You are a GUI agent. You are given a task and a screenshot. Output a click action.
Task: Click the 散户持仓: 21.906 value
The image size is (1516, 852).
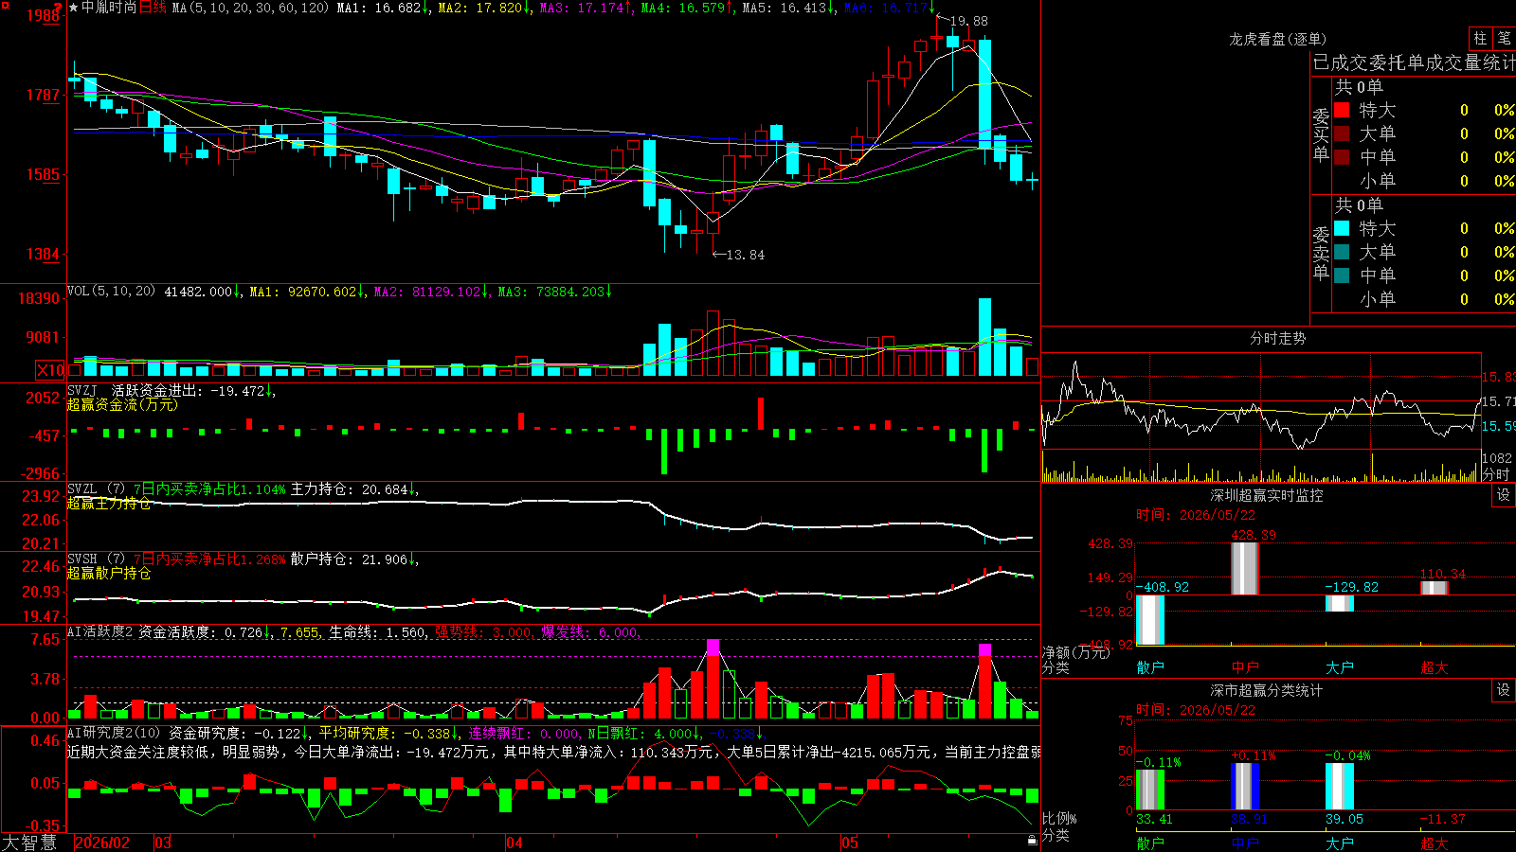click(x=349, y=559)
